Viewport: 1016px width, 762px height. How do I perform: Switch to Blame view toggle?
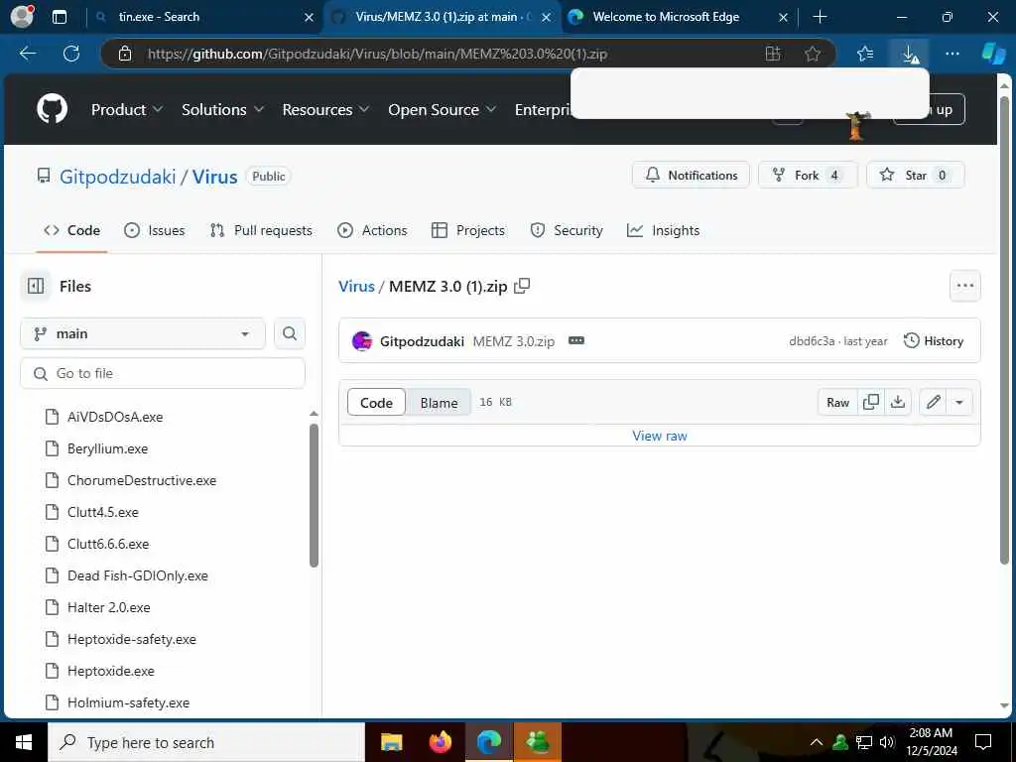(439, 403)
